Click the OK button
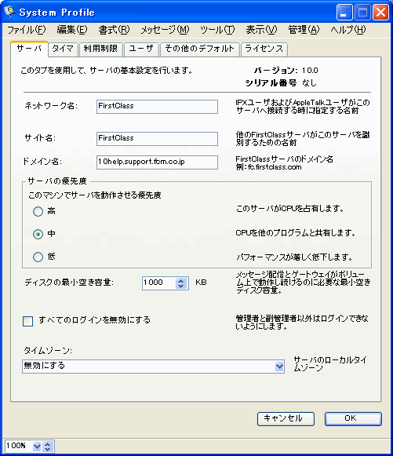Image resolution: width=393 pixels, height=456 pixels. coord(353,419)
